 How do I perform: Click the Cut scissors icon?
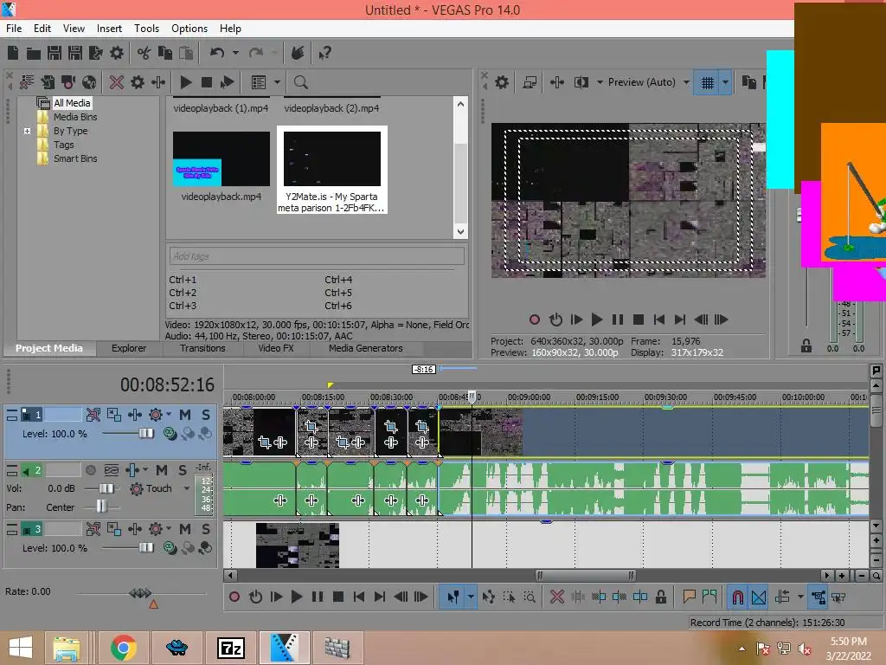(x=144, y=53)
